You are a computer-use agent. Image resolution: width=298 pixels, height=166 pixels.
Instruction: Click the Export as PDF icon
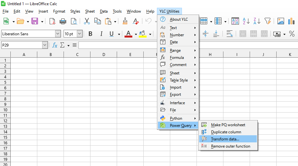(52, 21)
